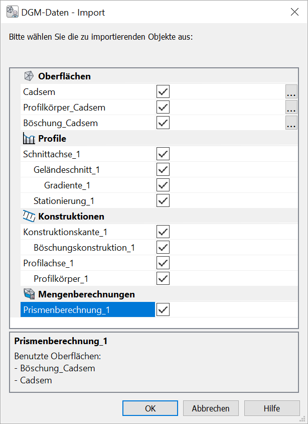308x424 pixels.
Task: Select the Konstruktionskante_1 entry
Action: pyautogui.click(x=65, y=232)
